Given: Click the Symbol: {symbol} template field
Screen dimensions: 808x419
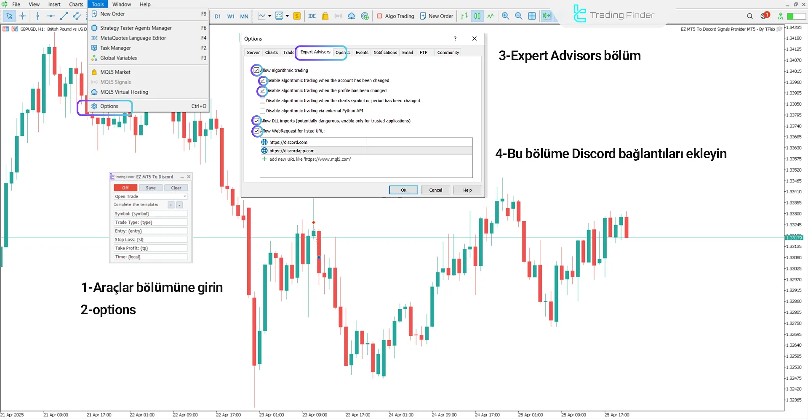Looking at the screenshot, I should 151,214.
